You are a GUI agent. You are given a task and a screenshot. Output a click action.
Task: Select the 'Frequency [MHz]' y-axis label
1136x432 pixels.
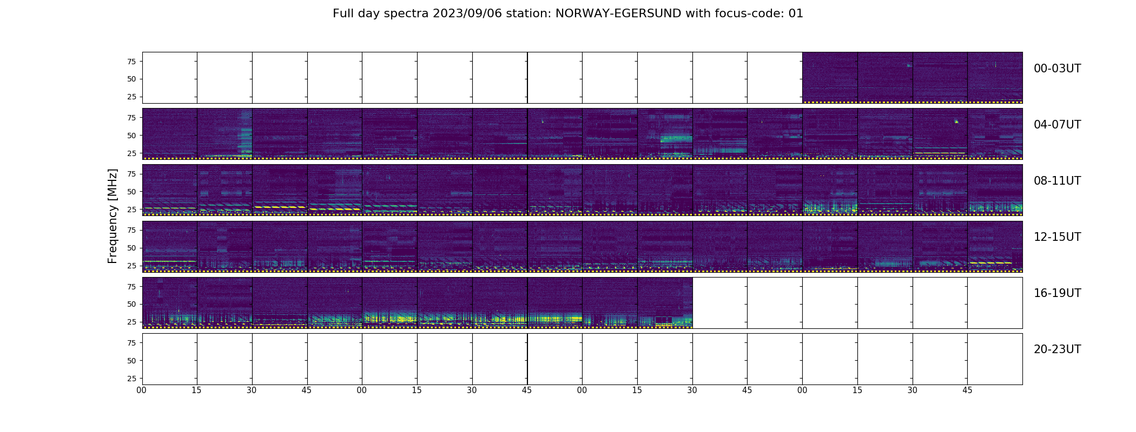(113, 216)
